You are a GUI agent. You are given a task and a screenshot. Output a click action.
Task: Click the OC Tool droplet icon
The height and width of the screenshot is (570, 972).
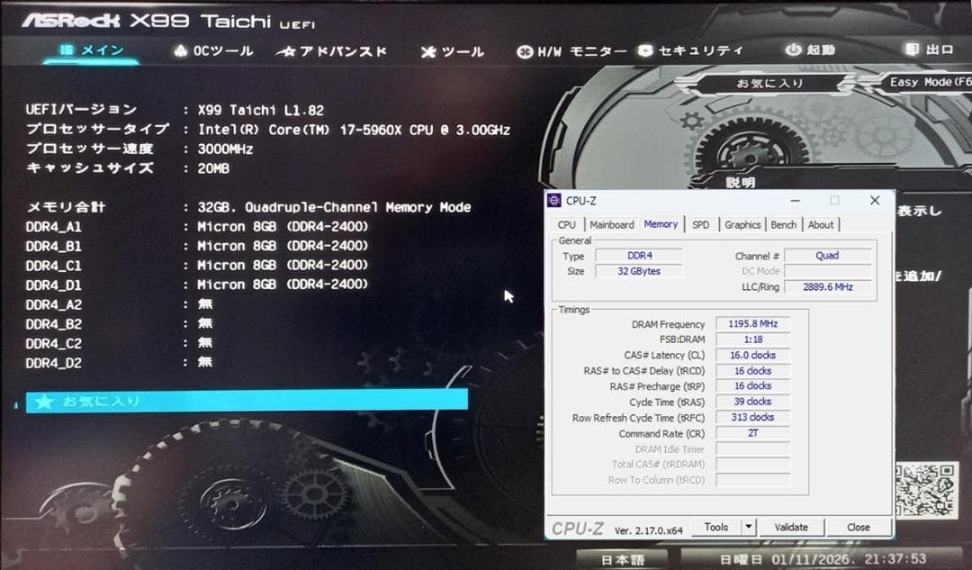(180, 50)
